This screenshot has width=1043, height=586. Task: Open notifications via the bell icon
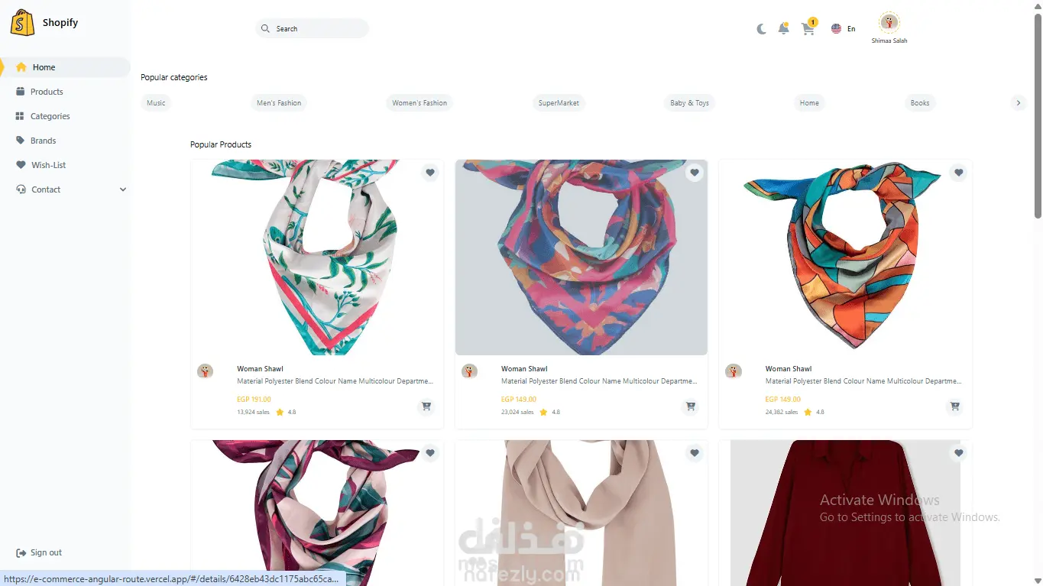click(x=783, y=28)
